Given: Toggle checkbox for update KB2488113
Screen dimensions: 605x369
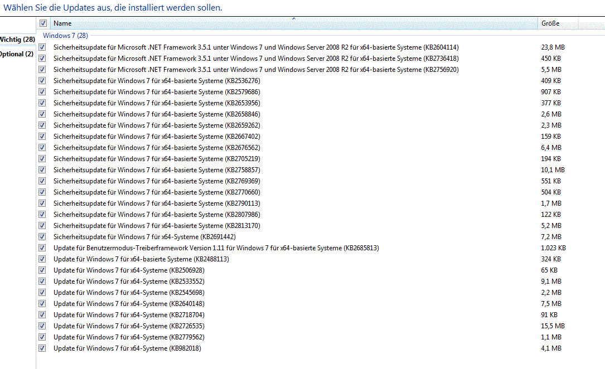Looking at the screenshot, I should (42, 259).
